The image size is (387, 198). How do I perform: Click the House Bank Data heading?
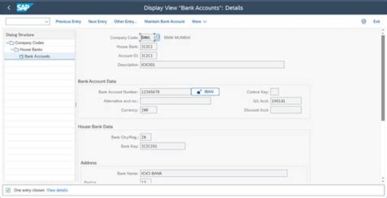[x=95, y=127]
